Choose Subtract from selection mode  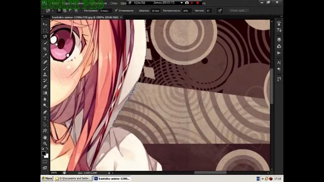70,11
